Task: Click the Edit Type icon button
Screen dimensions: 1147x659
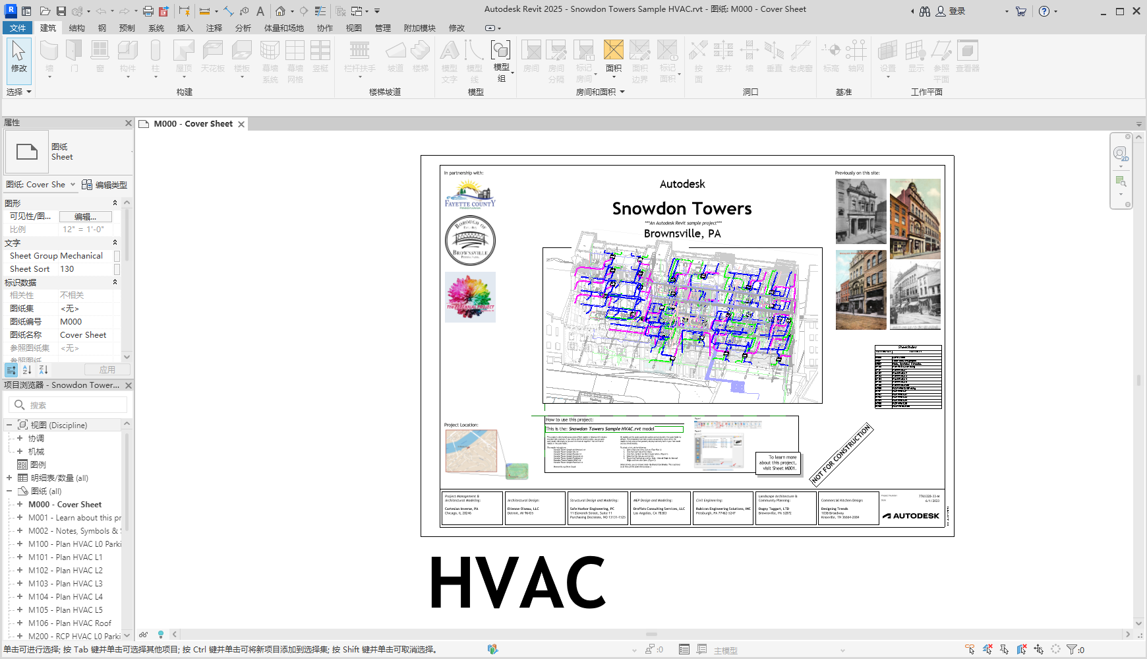Action: (x=86, y=185)
